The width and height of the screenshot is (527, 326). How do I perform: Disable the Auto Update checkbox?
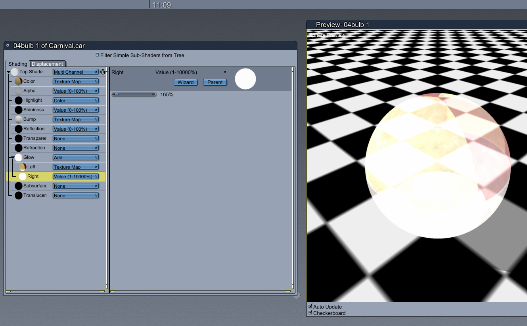(x=310, y=306)
